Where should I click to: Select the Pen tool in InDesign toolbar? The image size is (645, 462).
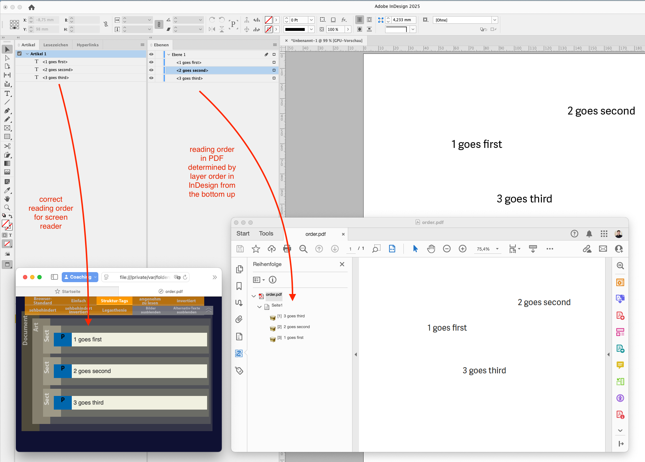(x=7, y=111)
